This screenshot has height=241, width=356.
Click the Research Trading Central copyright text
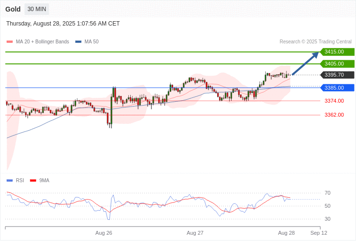pyautogui.click(x=315, y=42)
